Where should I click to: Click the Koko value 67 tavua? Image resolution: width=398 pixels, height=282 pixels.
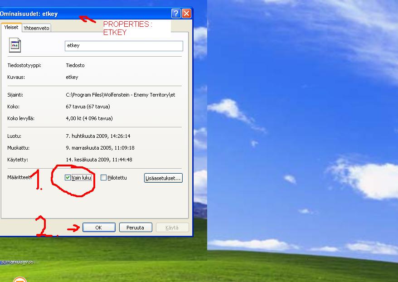pyautogui.click(x=87, y=107)
